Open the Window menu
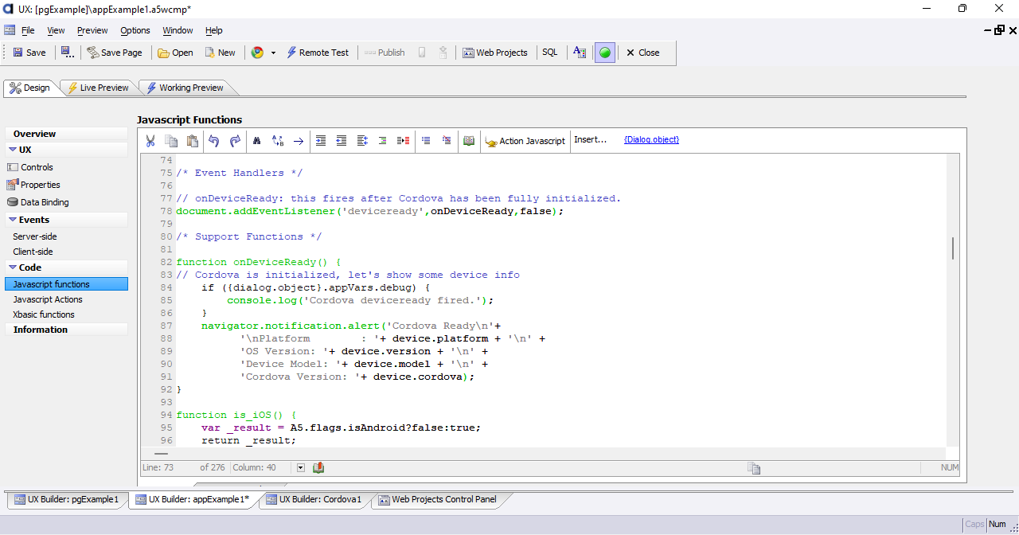The image size is (1019, 535). (178, 30)
